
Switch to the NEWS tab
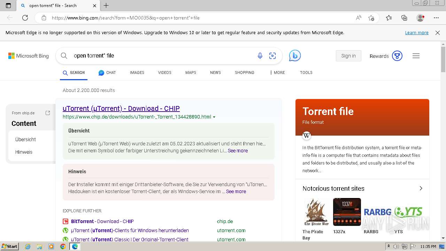tap(215, 73)
